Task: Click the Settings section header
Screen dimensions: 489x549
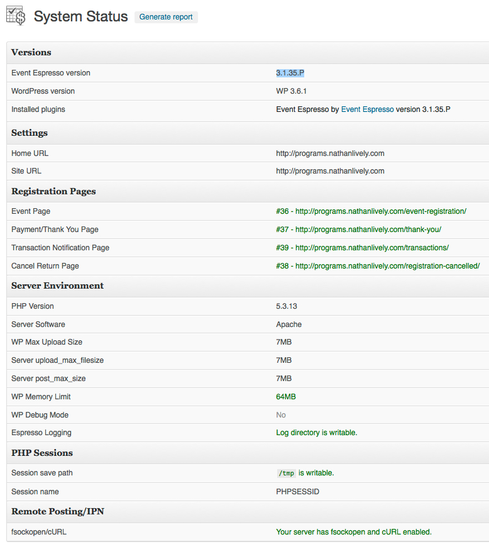Action: click(x=30, y=133)
